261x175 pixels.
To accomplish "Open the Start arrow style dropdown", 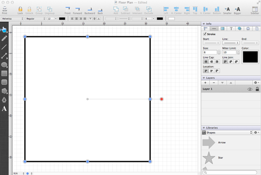I will coord(211,43).
